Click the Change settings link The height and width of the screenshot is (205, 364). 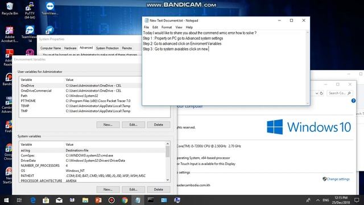[338, 179]
